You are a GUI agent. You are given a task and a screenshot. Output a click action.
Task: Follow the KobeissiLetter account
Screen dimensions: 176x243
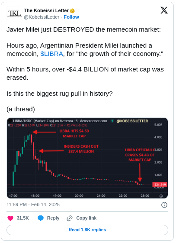point(72,17)
